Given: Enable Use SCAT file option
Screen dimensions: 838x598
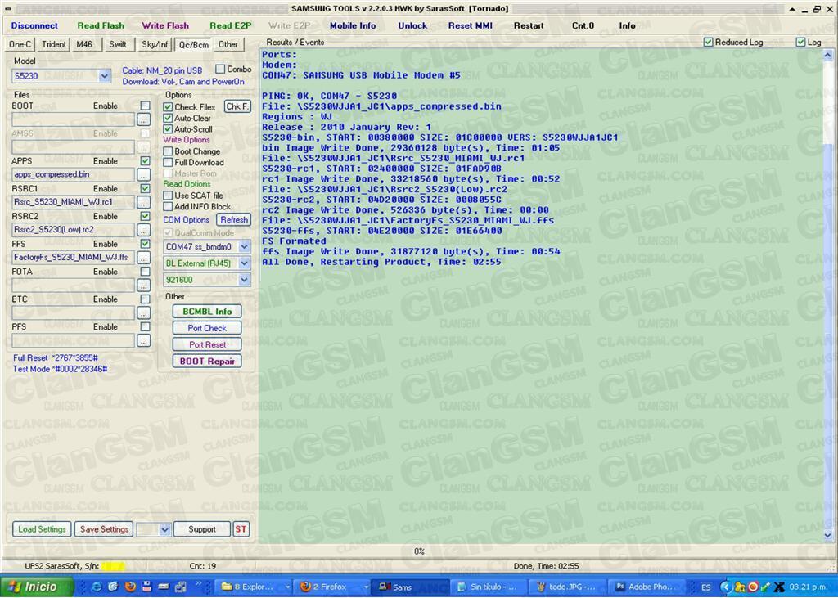Looking at the screenshot, I should pyautogui.click(x=168, y=196).
